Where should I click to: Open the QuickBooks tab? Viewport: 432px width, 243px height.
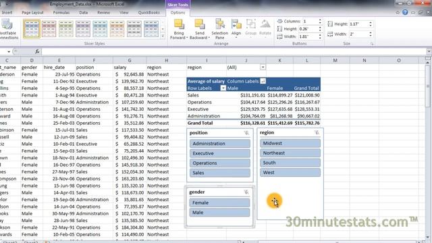click(148, 13)
